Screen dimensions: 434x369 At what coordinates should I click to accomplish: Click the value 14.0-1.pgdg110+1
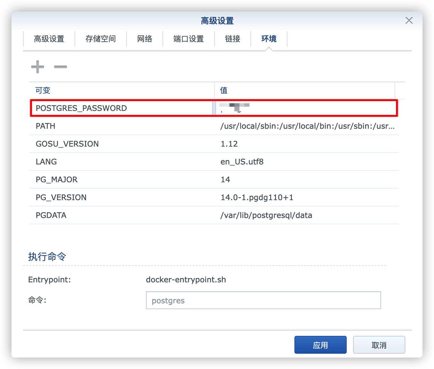[257, 198]
